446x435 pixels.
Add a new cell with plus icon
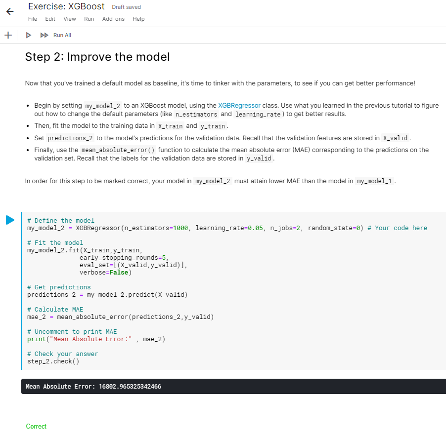(8, 35)
